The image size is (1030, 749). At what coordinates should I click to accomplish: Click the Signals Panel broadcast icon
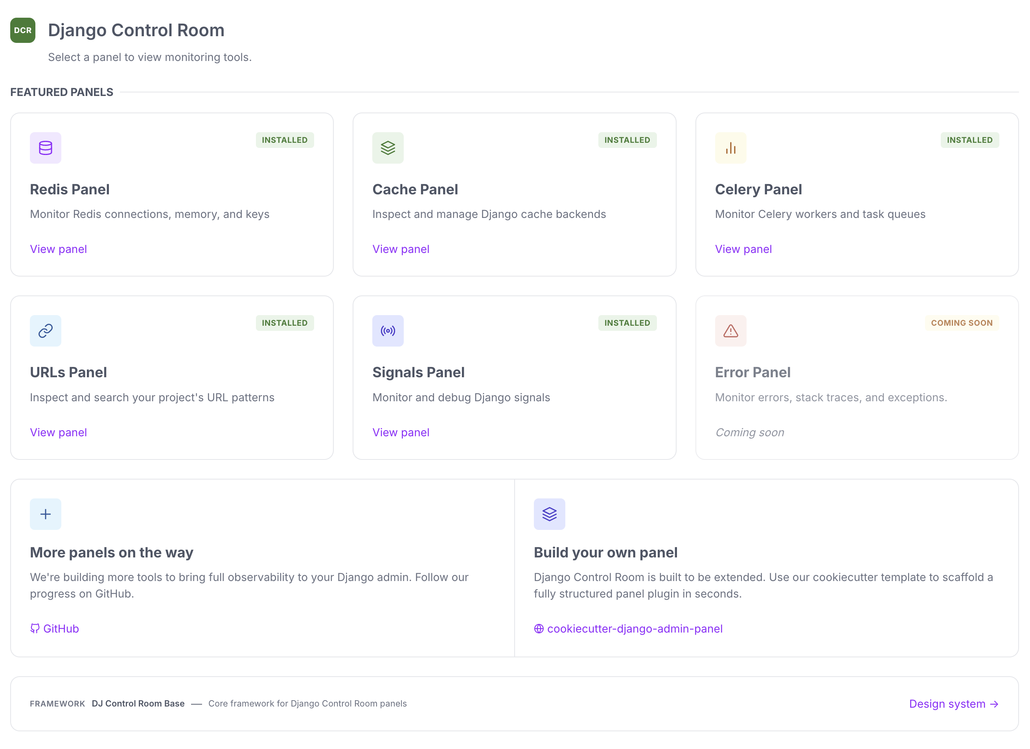(x=388, y=331)
